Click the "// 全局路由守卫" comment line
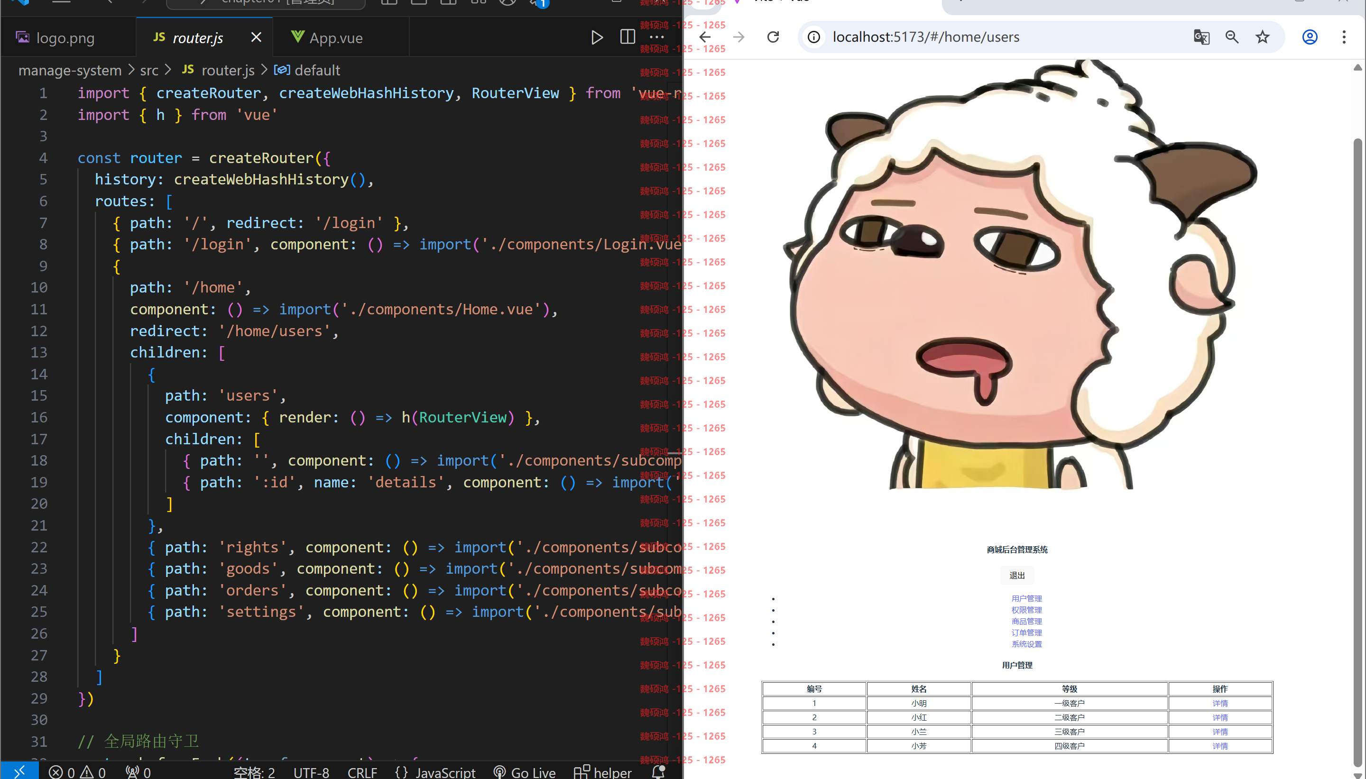Screen dimensions: 1366x779 click(x=138, y=741)
